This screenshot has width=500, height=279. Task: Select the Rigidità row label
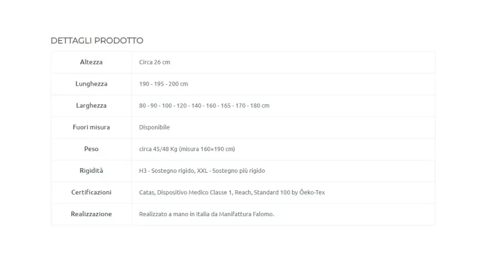91,170
